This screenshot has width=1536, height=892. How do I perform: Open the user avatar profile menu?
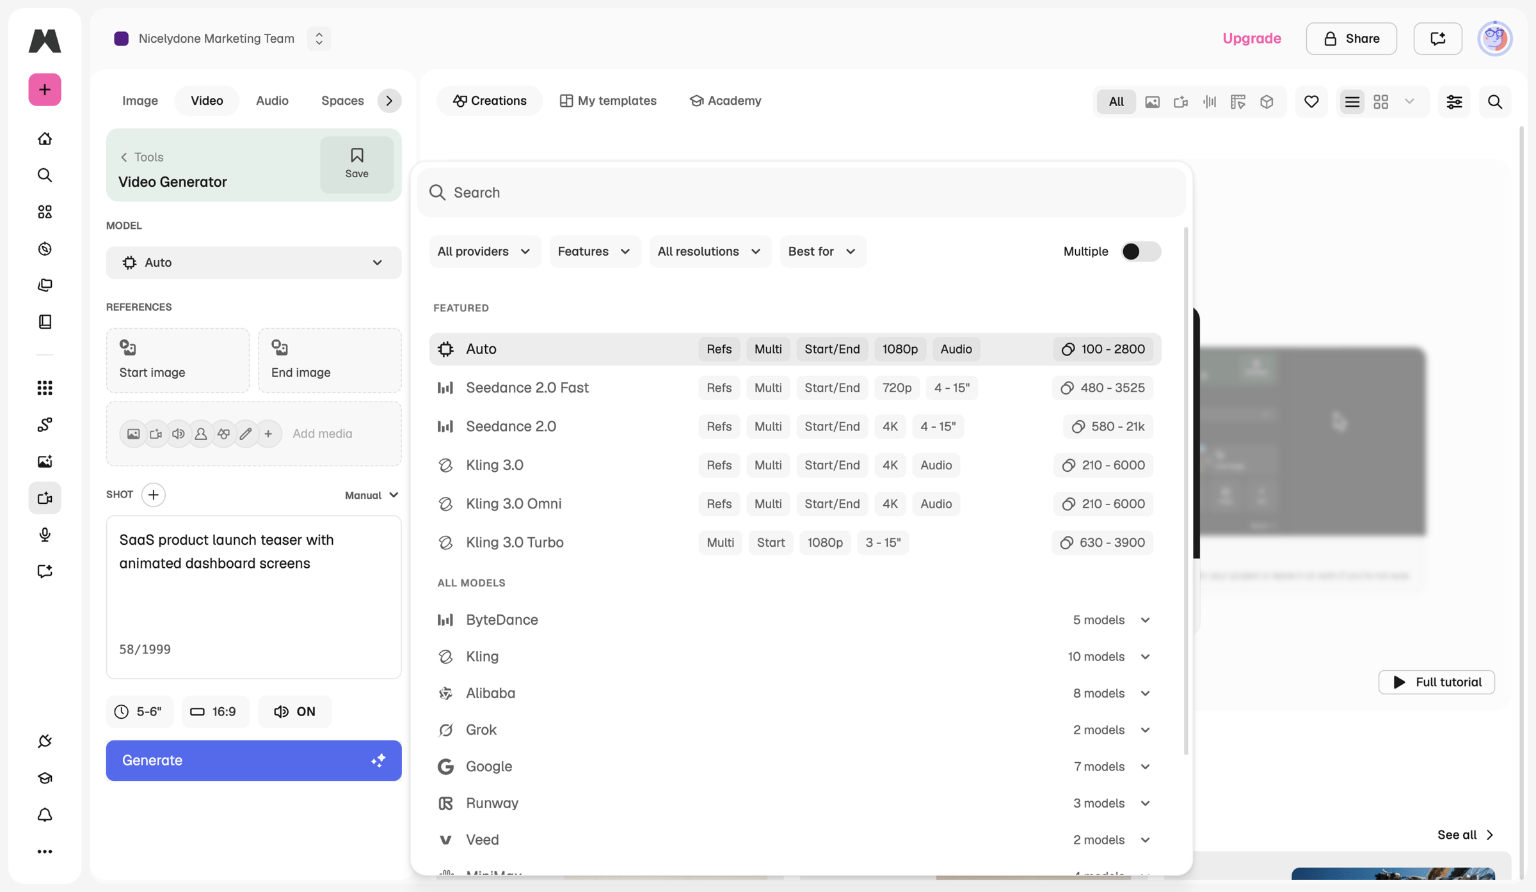(x=1495, y=38)
